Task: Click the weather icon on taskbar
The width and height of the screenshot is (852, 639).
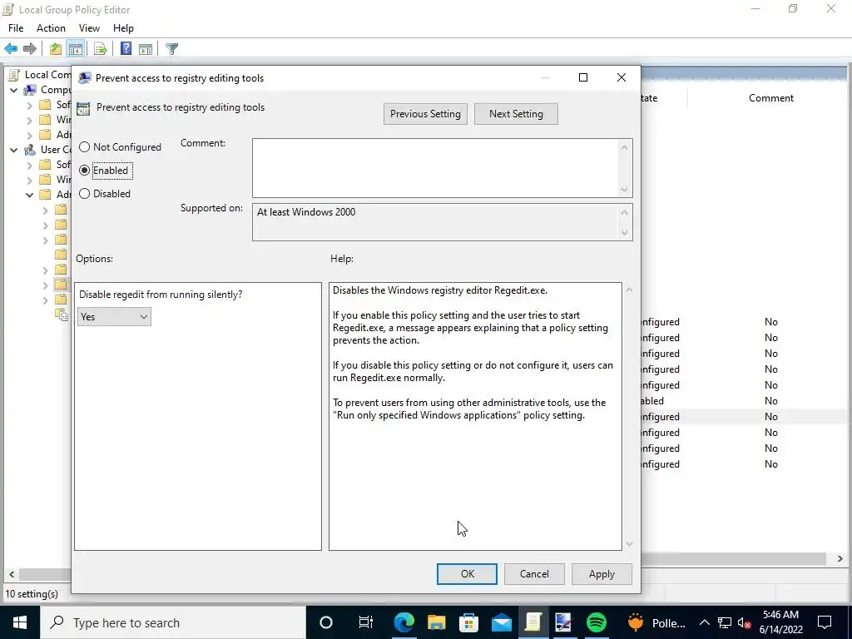Action: pos(635,622)
